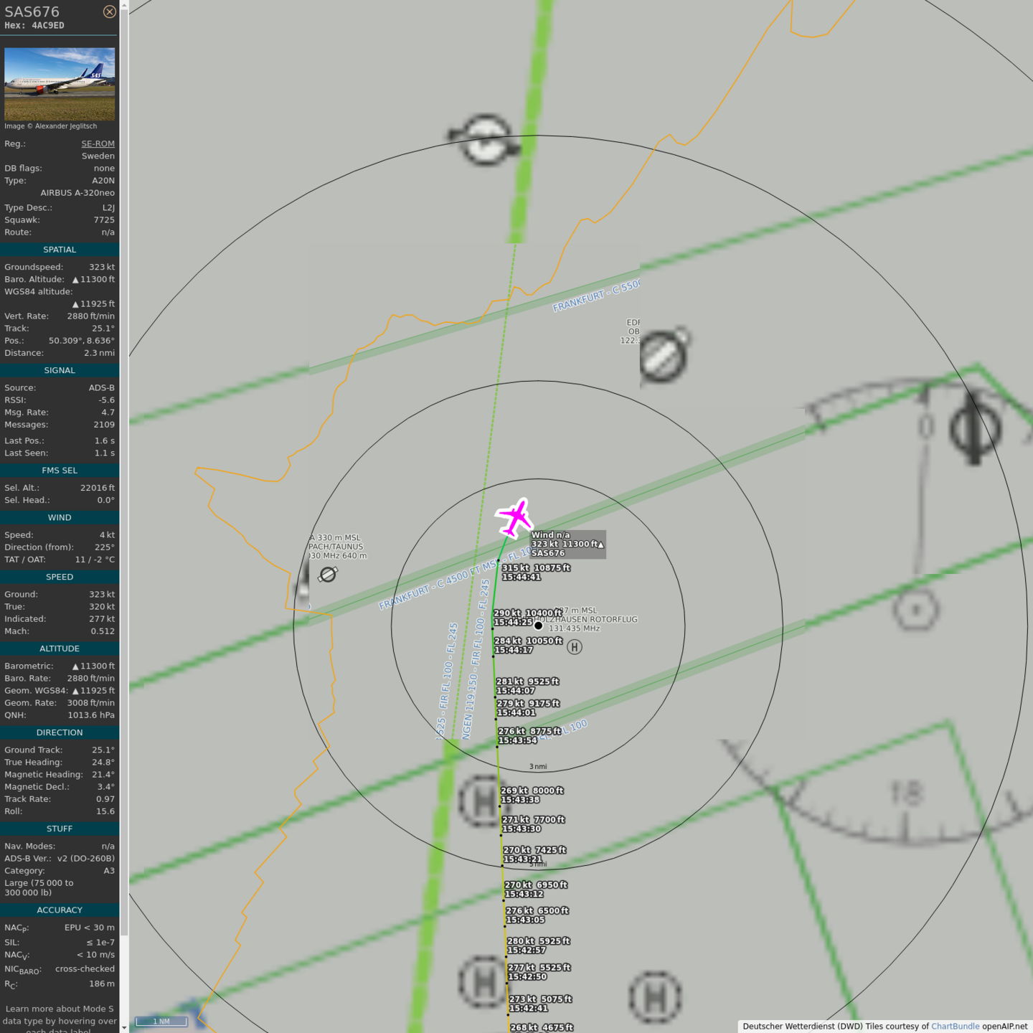Close the SAS676 aircraft info panel
Image resolution: width=1033 pixels, height=1033 pixels.
click(109, 11)
